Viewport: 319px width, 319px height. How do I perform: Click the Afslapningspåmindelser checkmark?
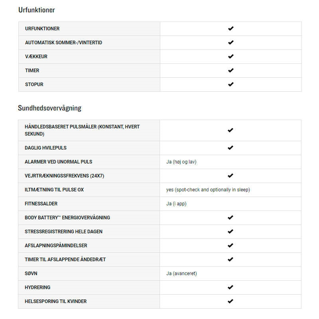click(230, 246)
